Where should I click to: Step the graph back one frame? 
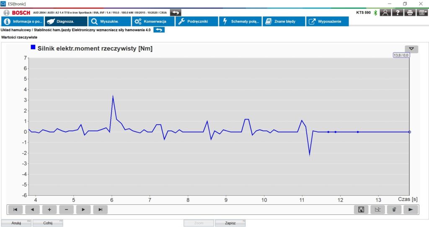(32, 209)
